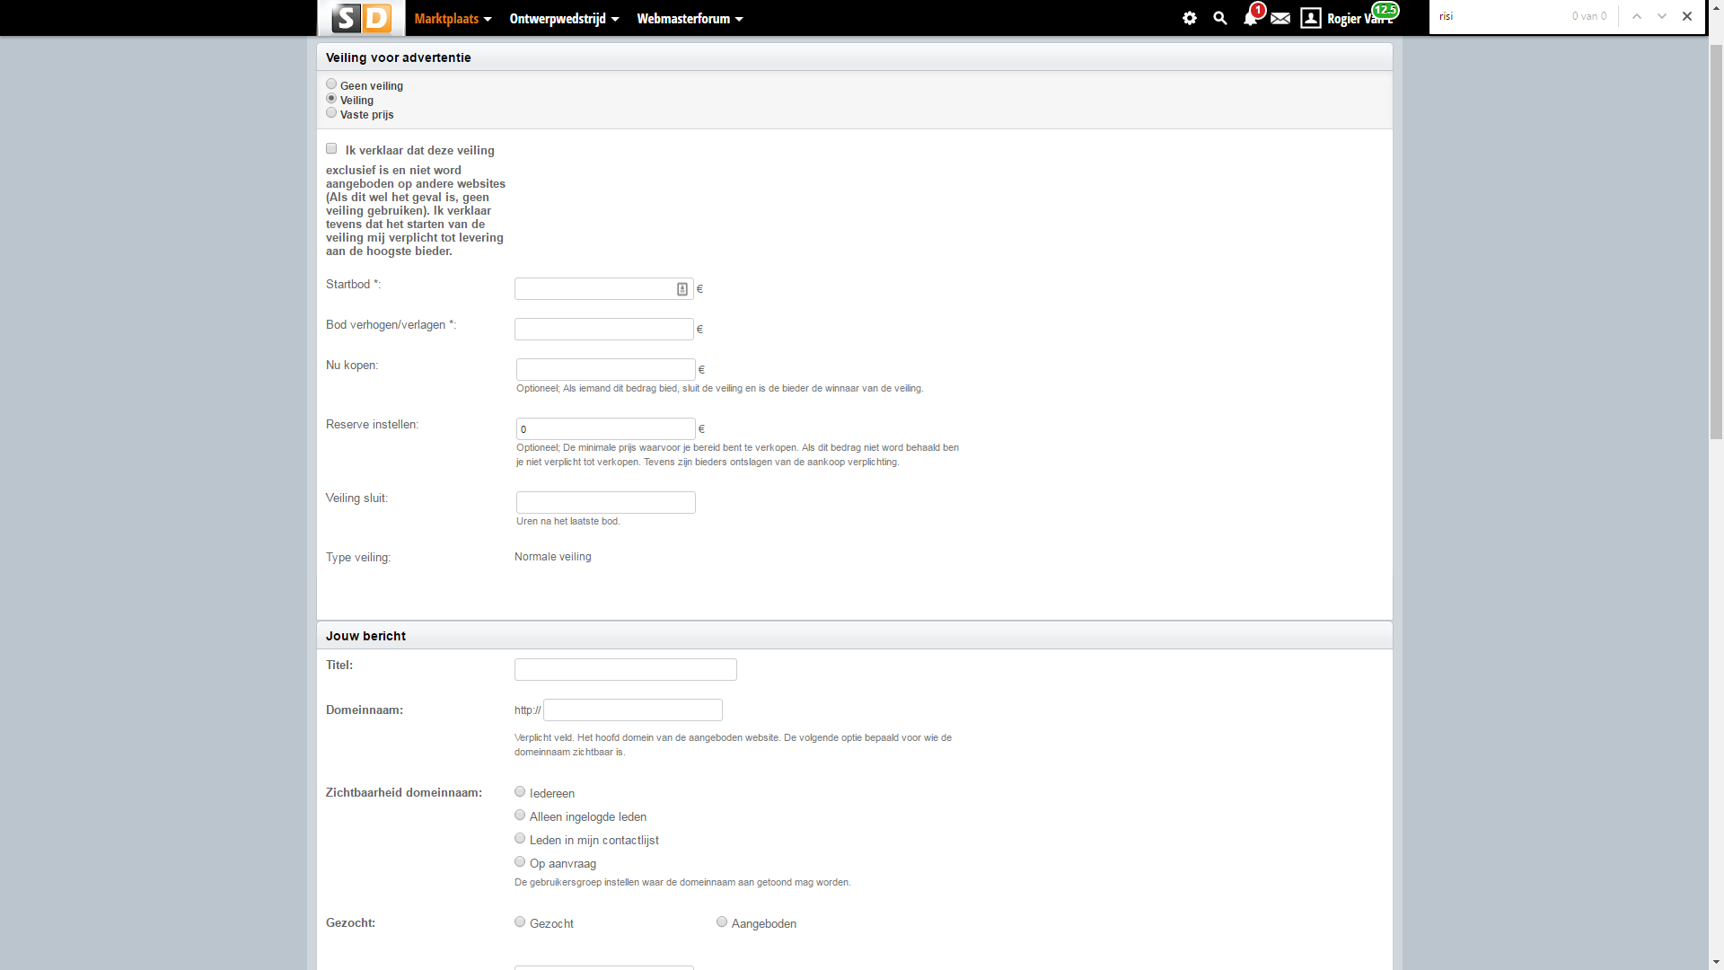This screenshot has width=1724, height=970.
Task: Click the Zichtbaarheid domeinnaam label
Action: pyautogui.click(x=404, y=793)
